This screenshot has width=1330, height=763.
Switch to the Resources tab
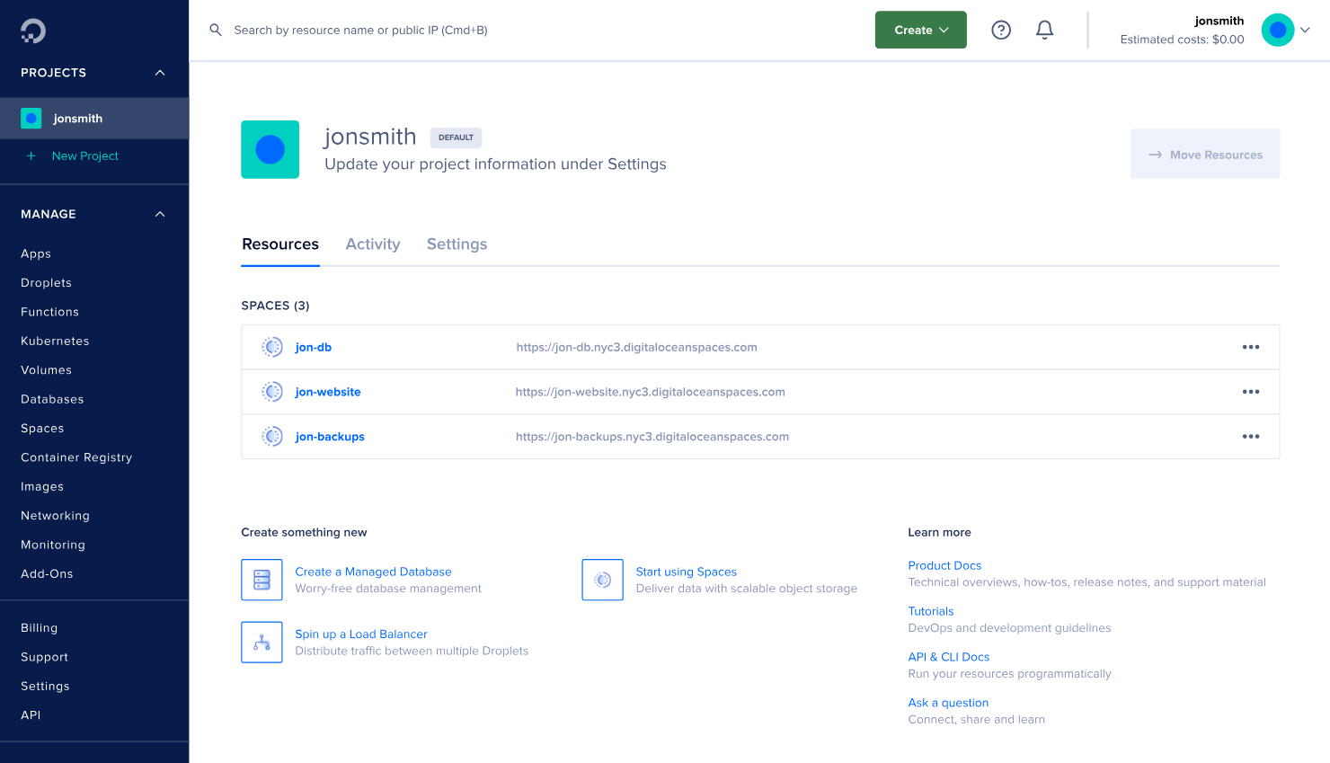point(280,244)
